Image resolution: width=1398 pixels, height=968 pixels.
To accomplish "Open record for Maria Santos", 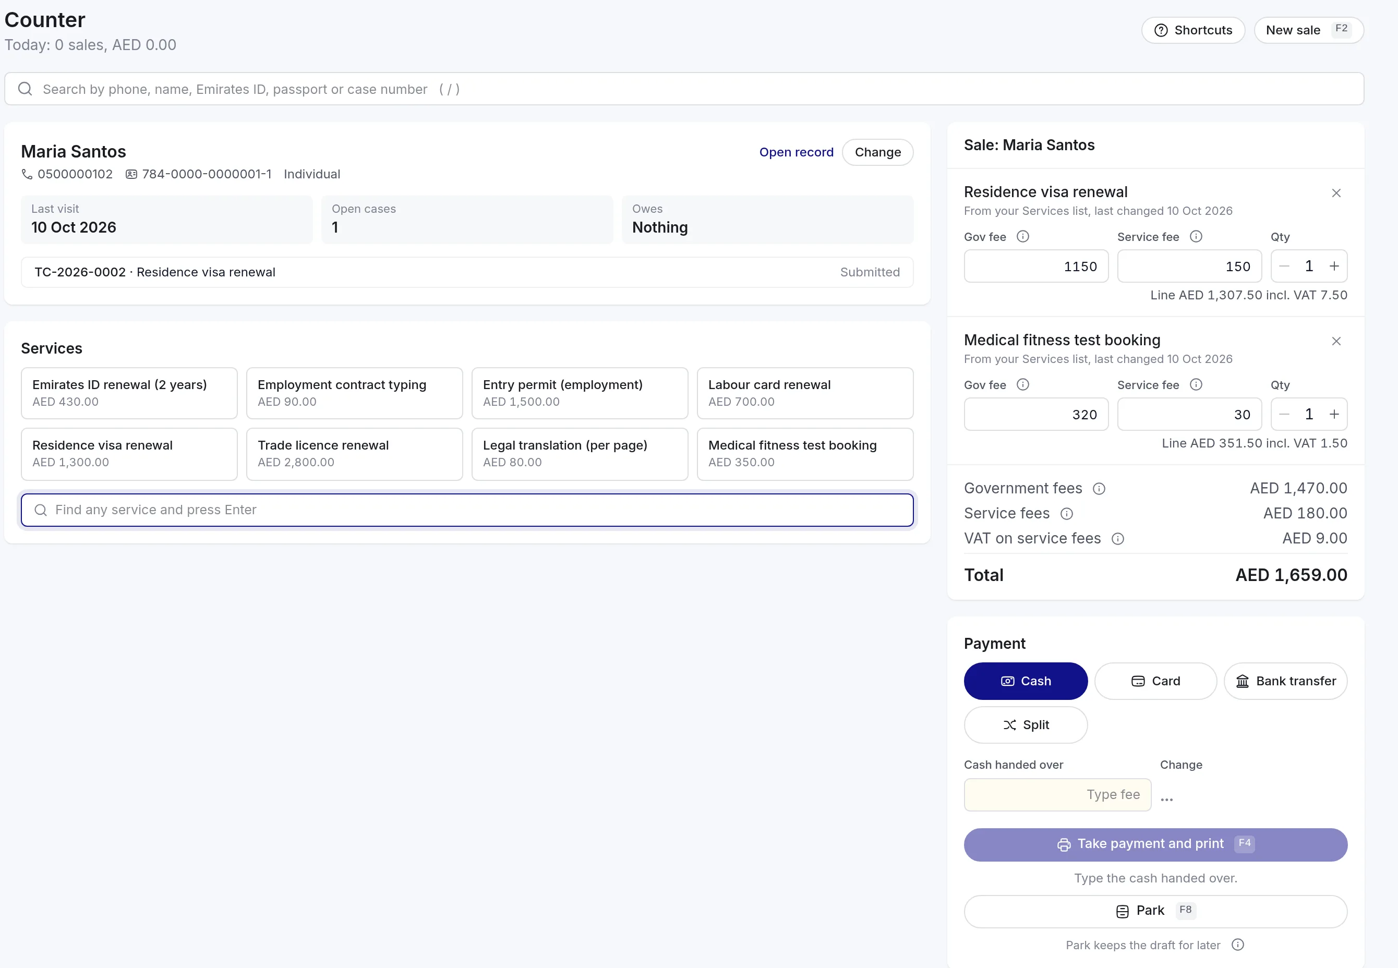I will click(796, 152).
